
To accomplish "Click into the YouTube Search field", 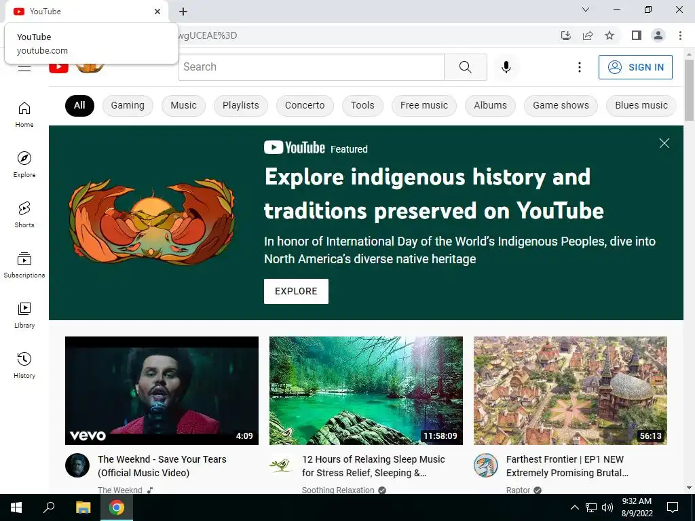I will click(311, 67).
